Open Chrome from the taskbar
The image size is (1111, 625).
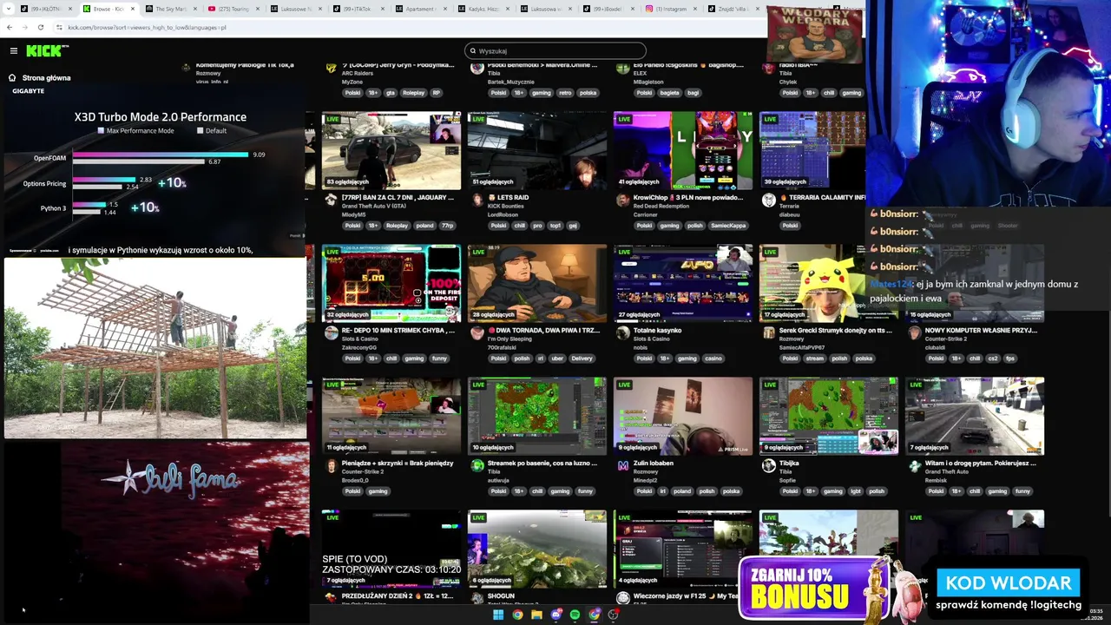517,615
